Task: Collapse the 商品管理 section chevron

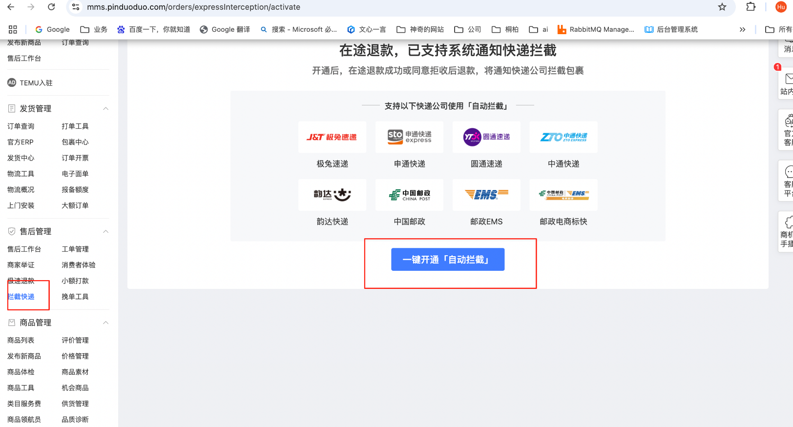Action: point(105,323)
